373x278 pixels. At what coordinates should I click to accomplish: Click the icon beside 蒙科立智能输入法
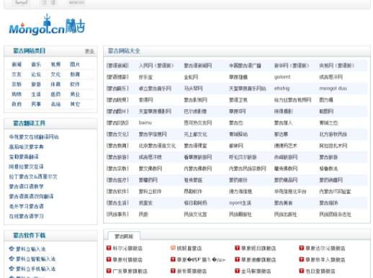tap(12, 259)
